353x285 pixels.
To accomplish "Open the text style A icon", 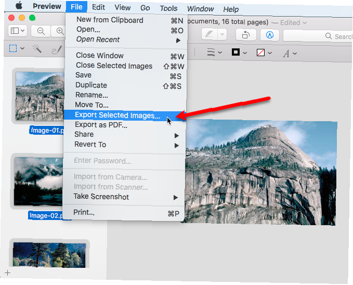I will coord(286,54).
